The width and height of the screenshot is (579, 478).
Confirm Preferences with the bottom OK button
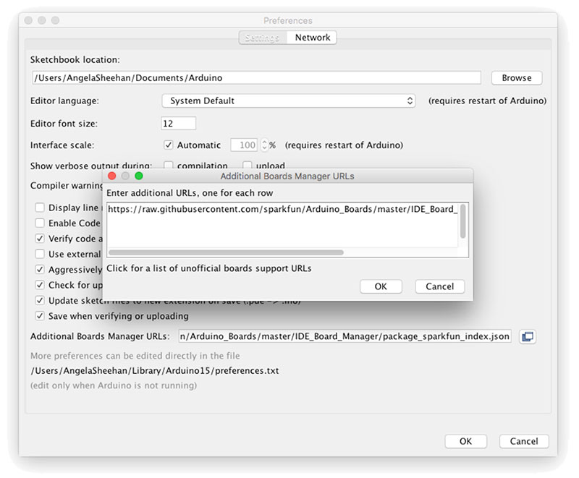465,441
